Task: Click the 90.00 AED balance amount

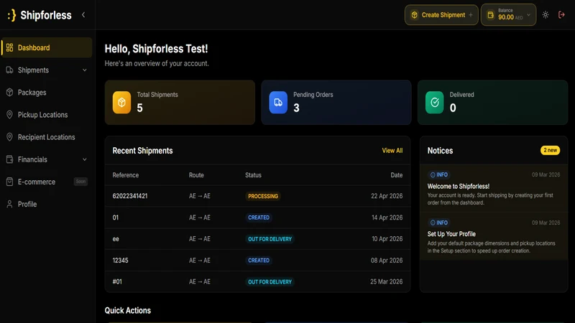Action: coord(510,17)
